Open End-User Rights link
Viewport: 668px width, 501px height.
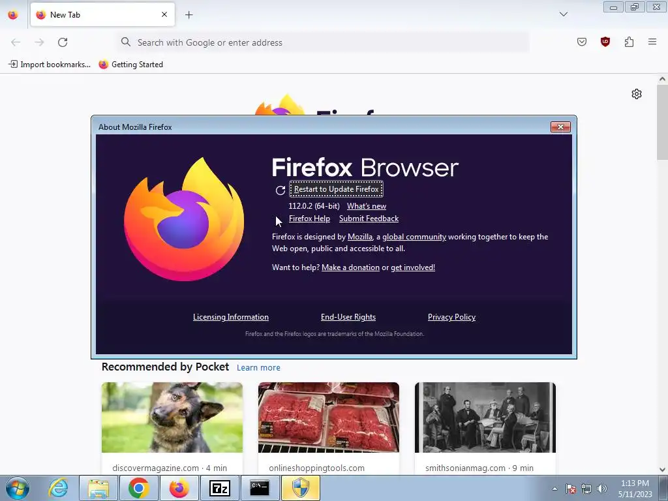coord(348,317)
